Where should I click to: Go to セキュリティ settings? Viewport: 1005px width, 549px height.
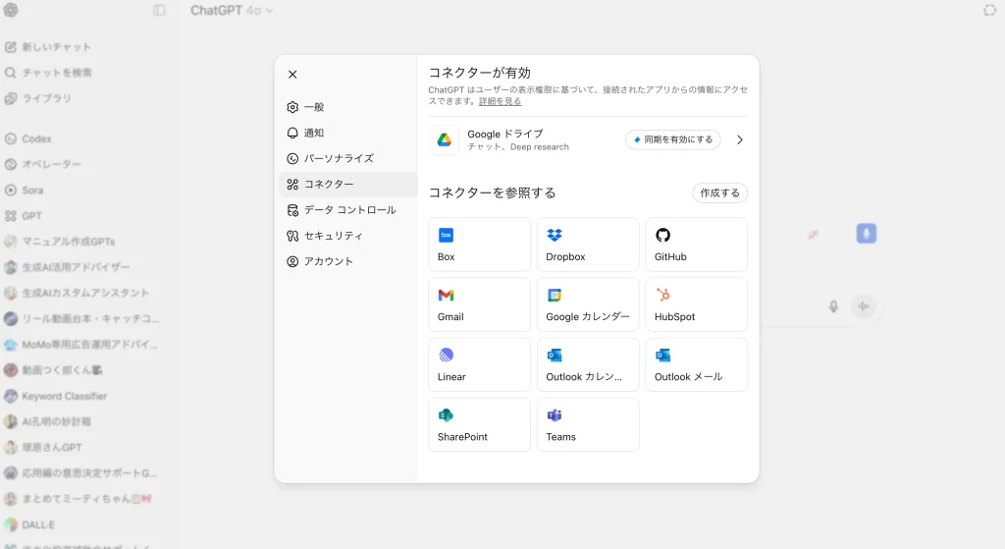[348, 236]
